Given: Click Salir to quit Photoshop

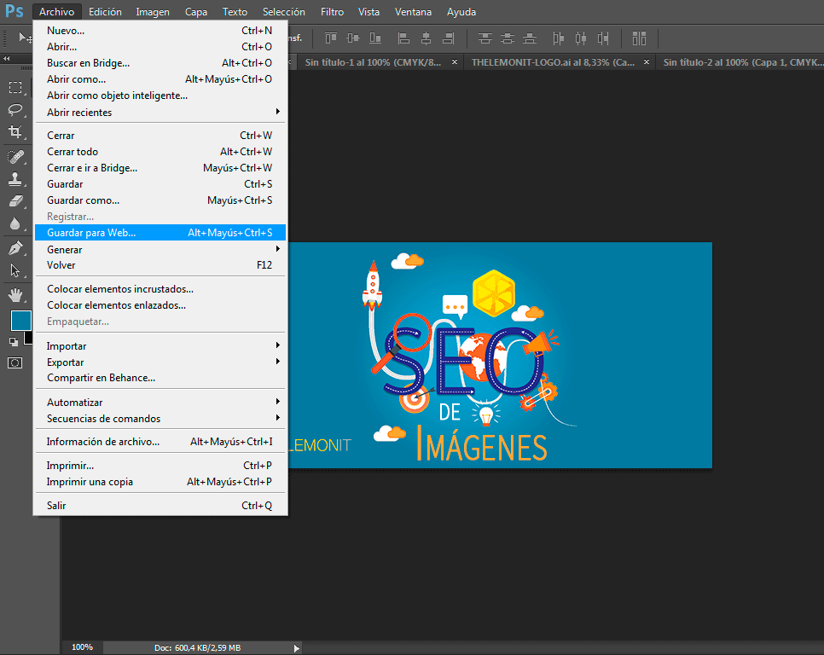Looking at the screenshot, I should [56, 506].
